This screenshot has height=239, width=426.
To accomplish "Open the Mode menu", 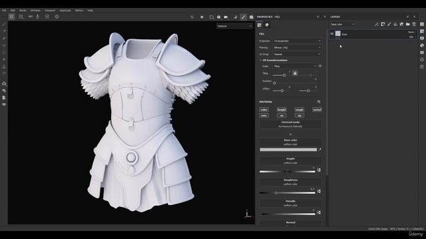I will [23, 11].
